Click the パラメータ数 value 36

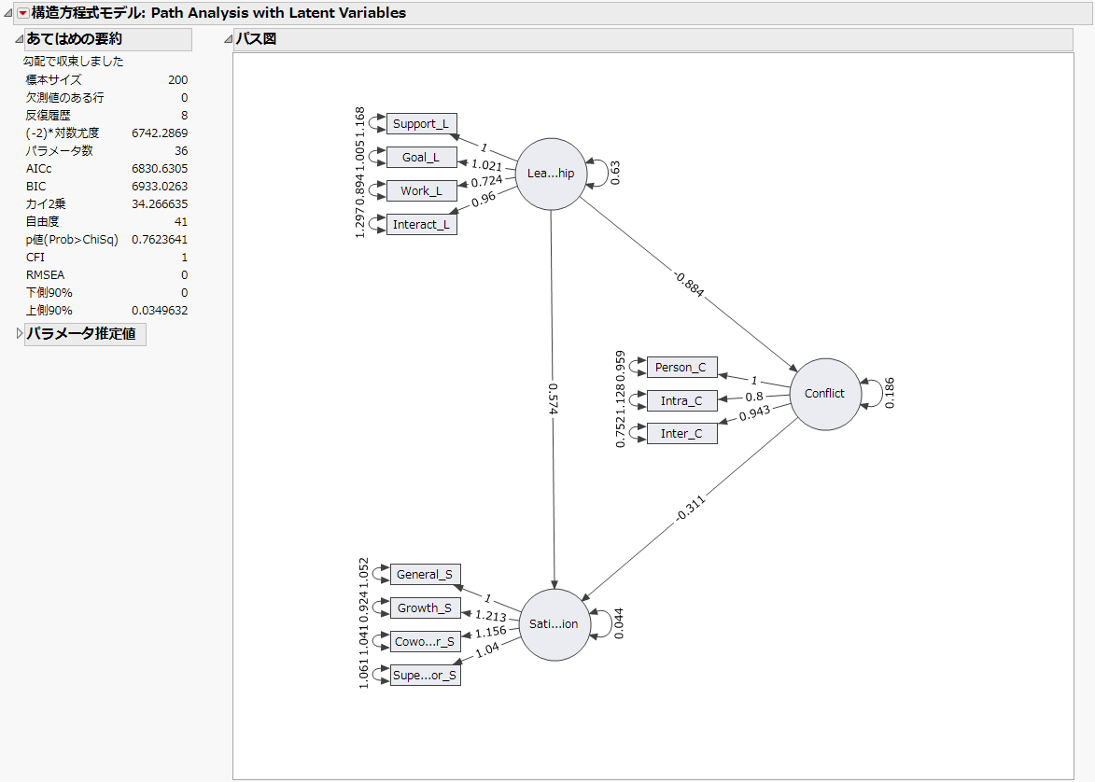[182, 151]
